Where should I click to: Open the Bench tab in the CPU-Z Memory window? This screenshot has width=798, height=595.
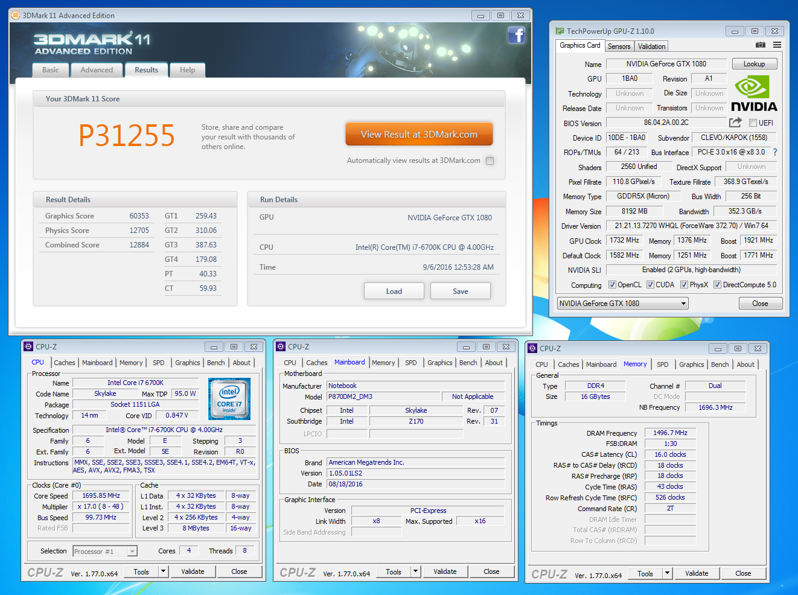click(720, 364)
